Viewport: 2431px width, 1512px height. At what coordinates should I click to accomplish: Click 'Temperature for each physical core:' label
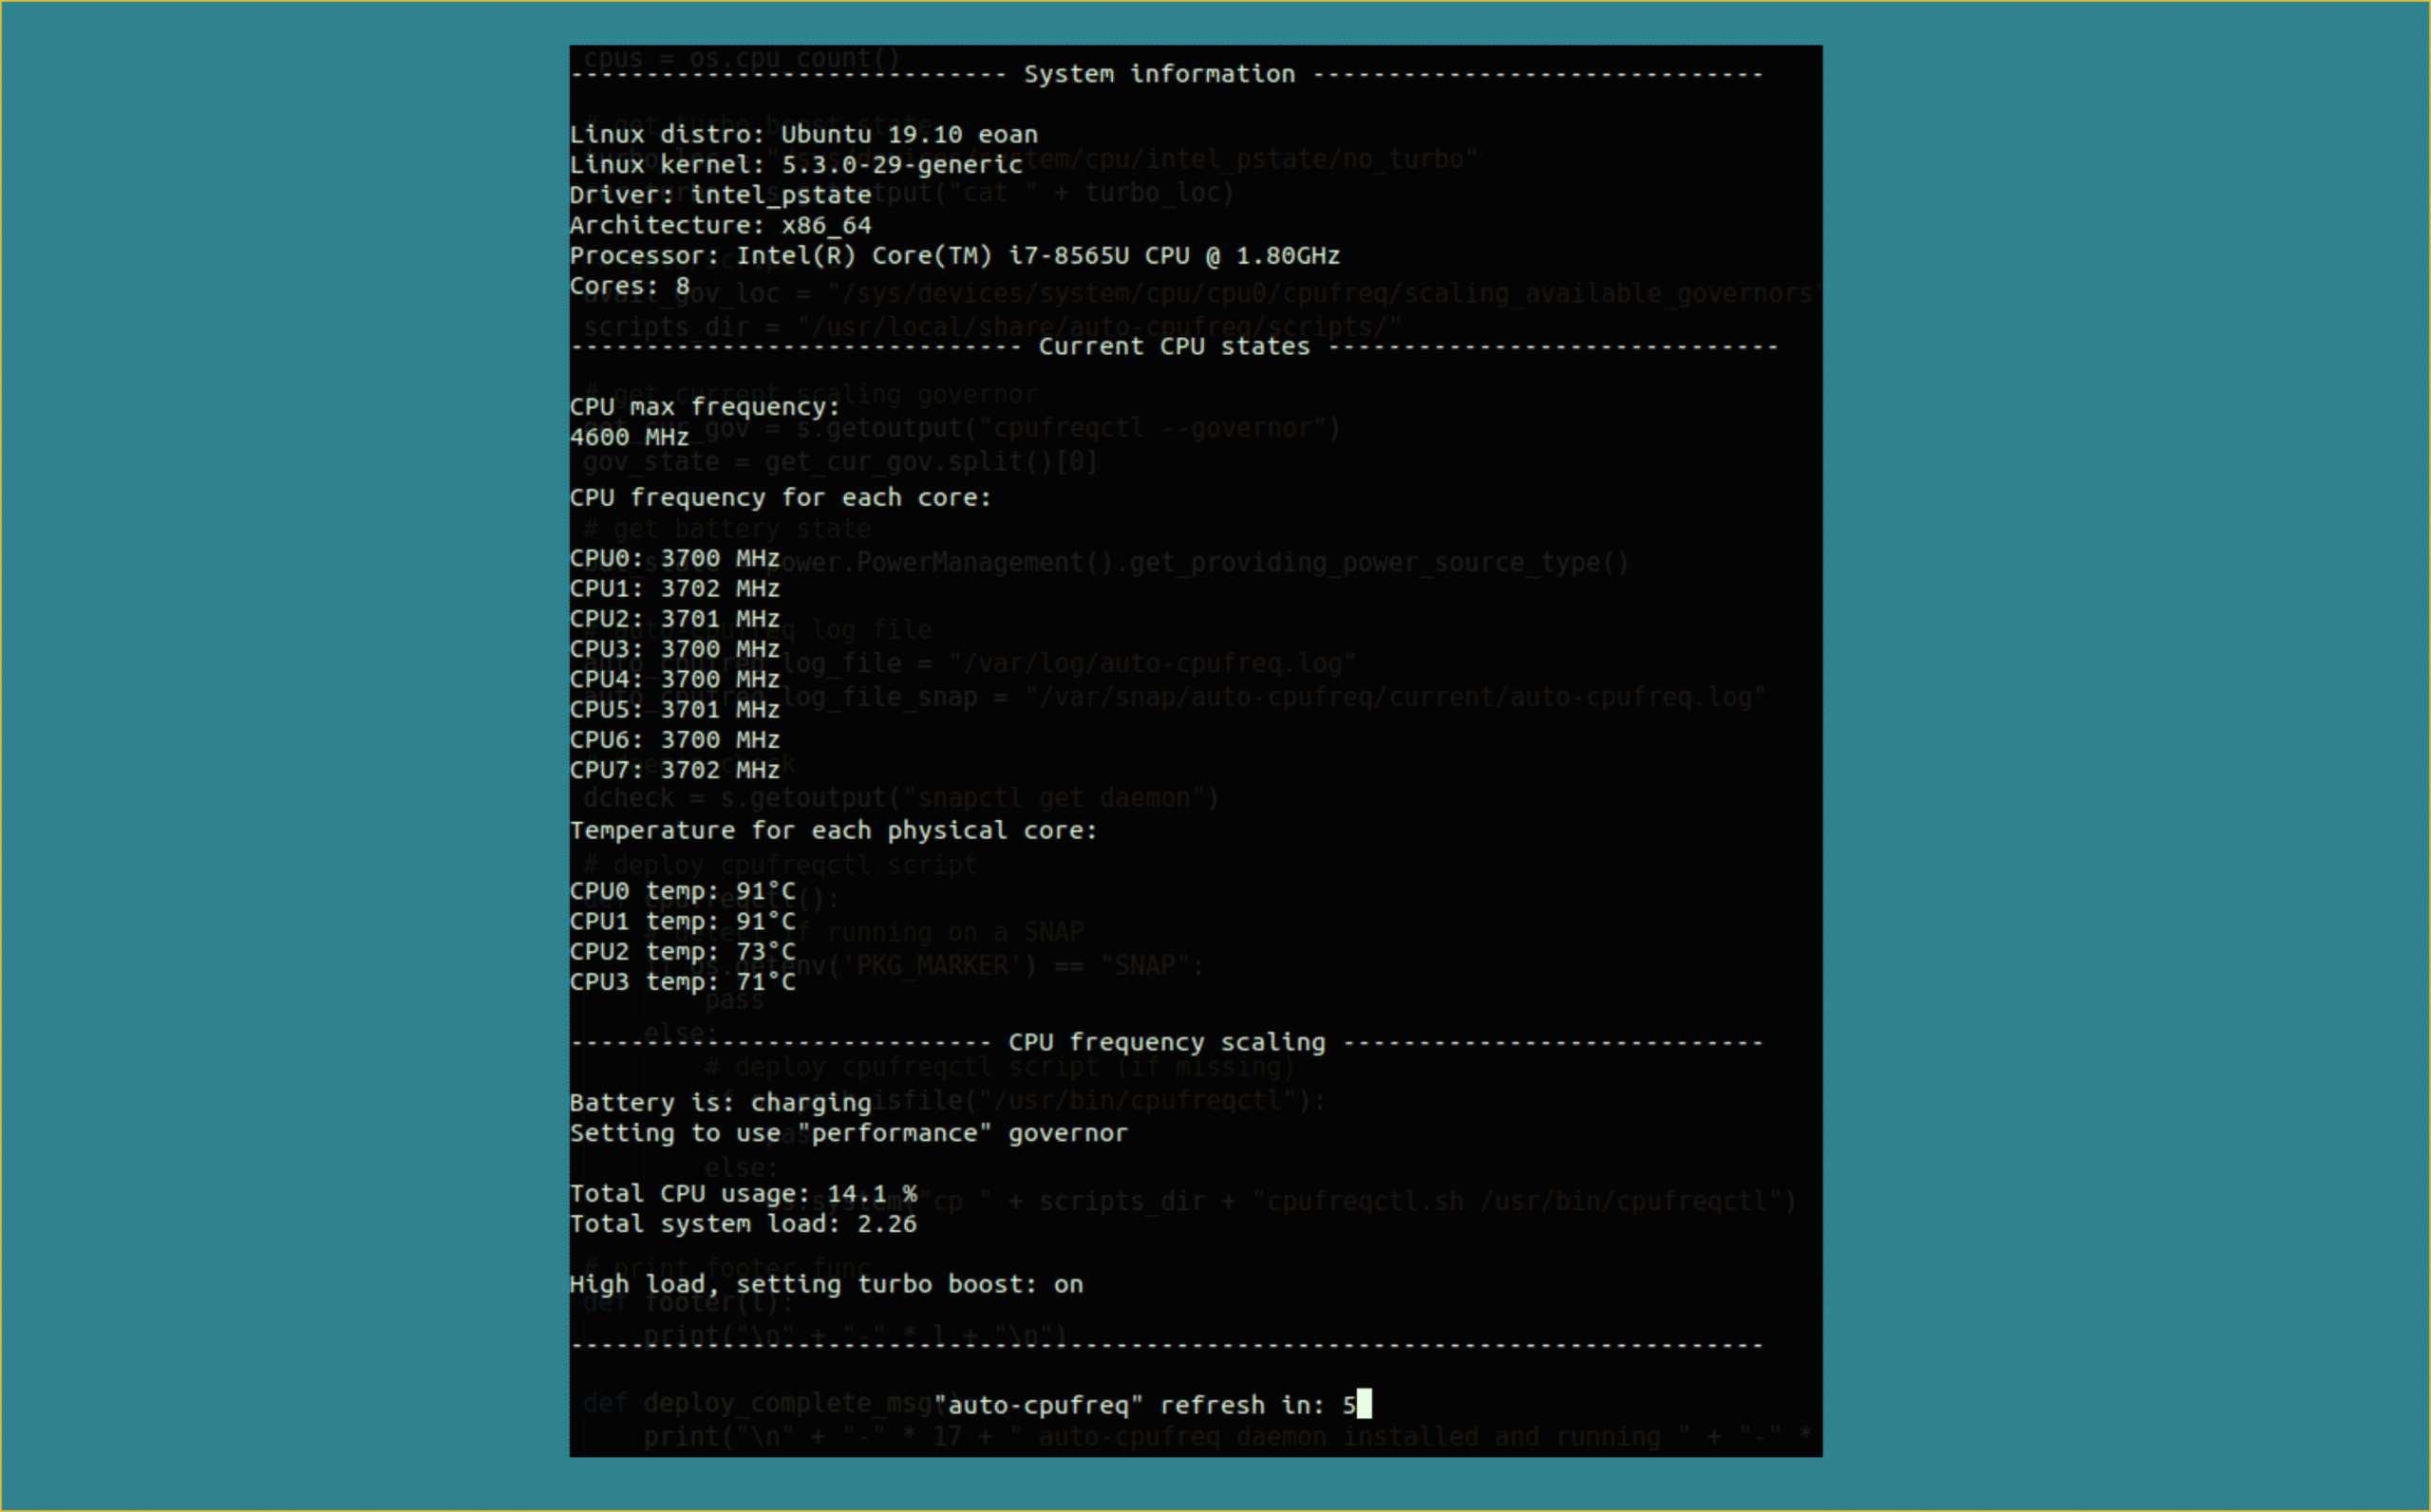pos(834,831)
